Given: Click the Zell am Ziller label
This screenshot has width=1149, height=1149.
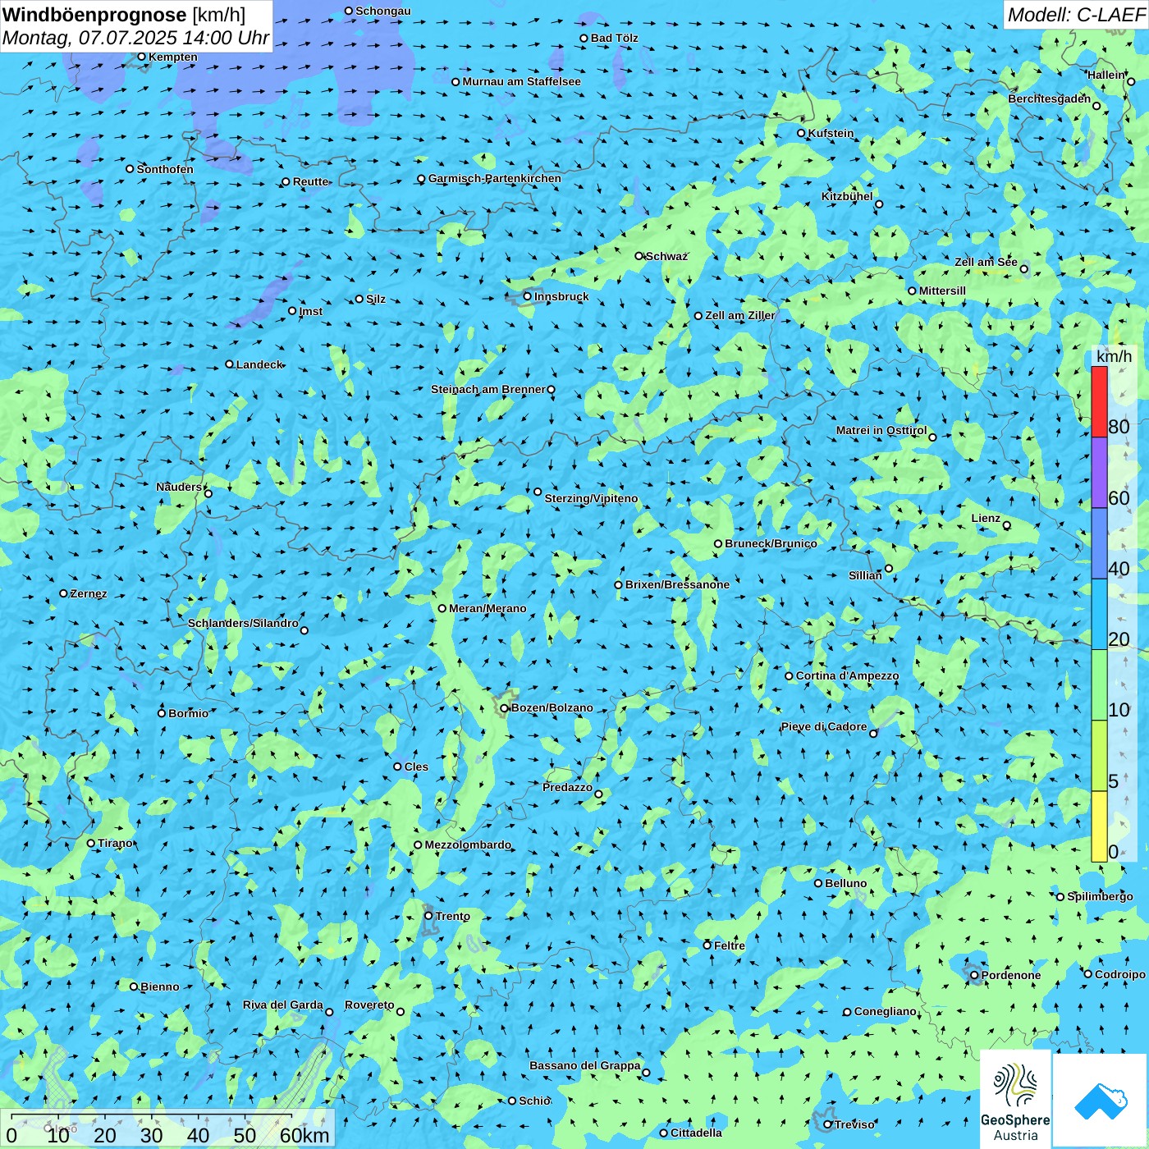Looking at the screenshot, I should click(740, 315).
